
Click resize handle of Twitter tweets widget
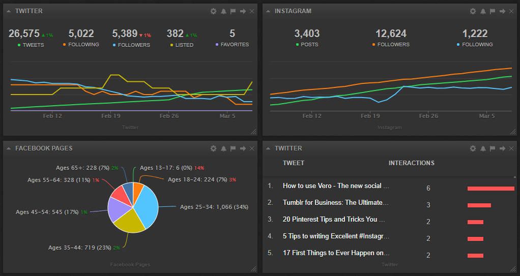[513, 269]
